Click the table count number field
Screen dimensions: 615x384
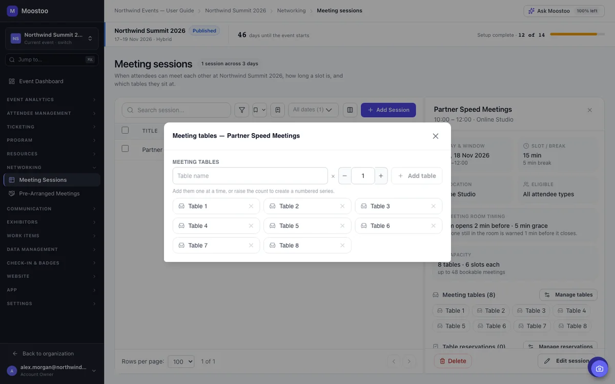coord(363,176)
